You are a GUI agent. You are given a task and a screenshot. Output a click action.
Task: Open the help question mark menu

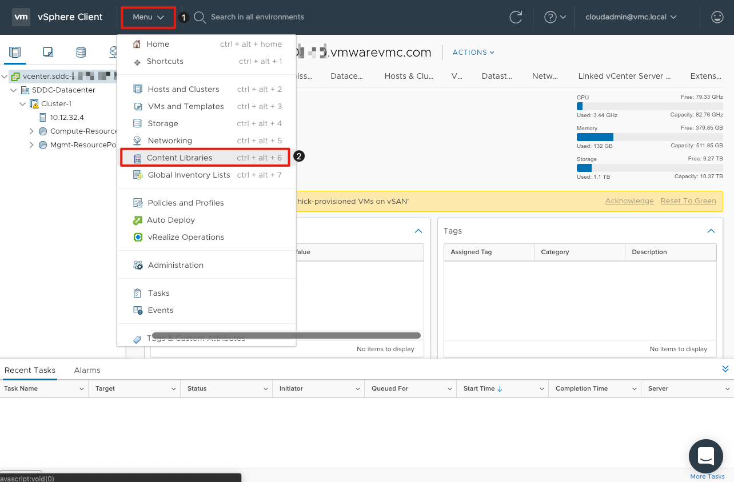coord(555,17)
